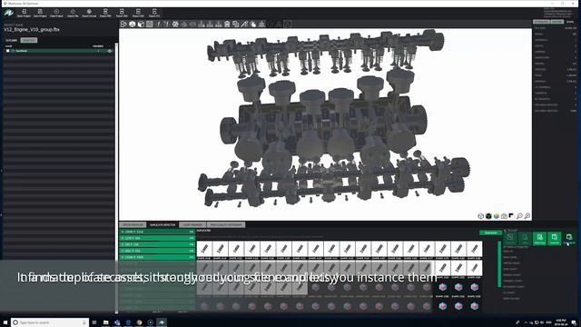581x327 pixels.
Task: Click the small green button above bolt thumbnails
Action: [x=490, y=233]
